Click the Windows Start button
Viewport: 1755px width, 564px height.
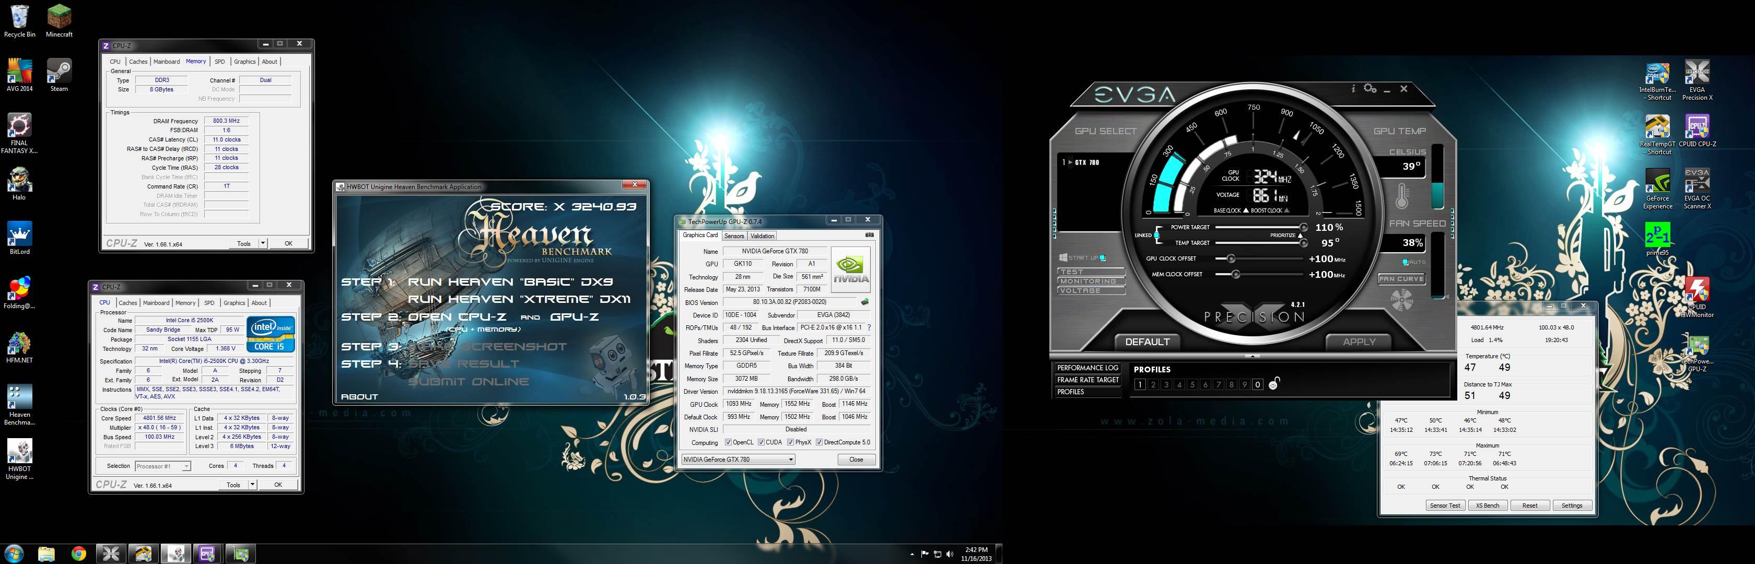coord(13,553)
